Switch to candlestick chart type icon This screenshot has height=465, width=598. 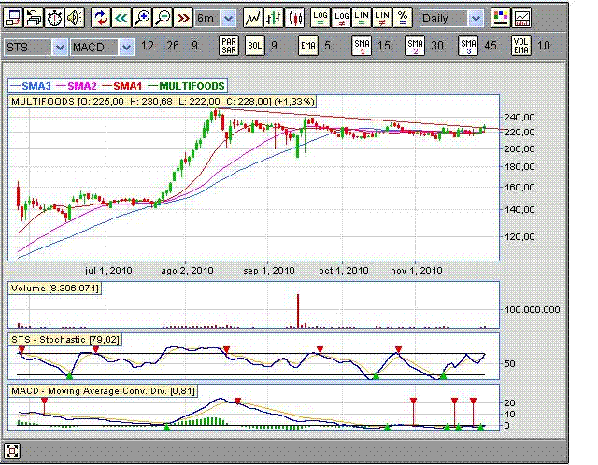[x=295, y=18]
